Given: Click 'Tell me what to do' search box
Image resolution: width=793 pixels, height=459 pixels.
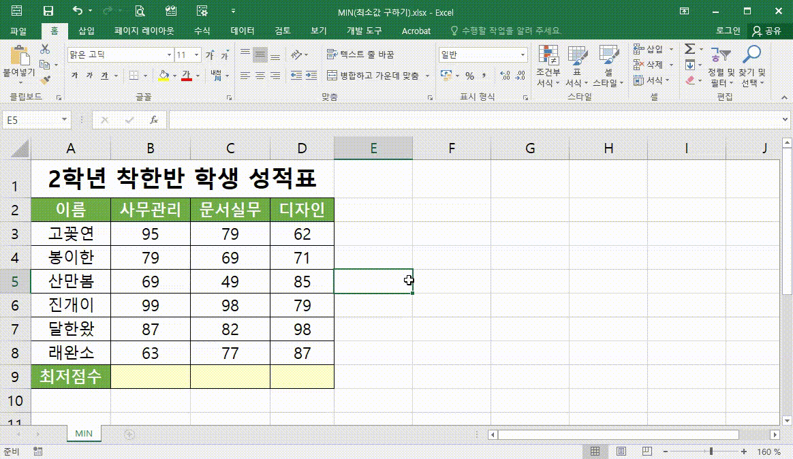Looking at the screenshot, I should click(x=506, y=31).
